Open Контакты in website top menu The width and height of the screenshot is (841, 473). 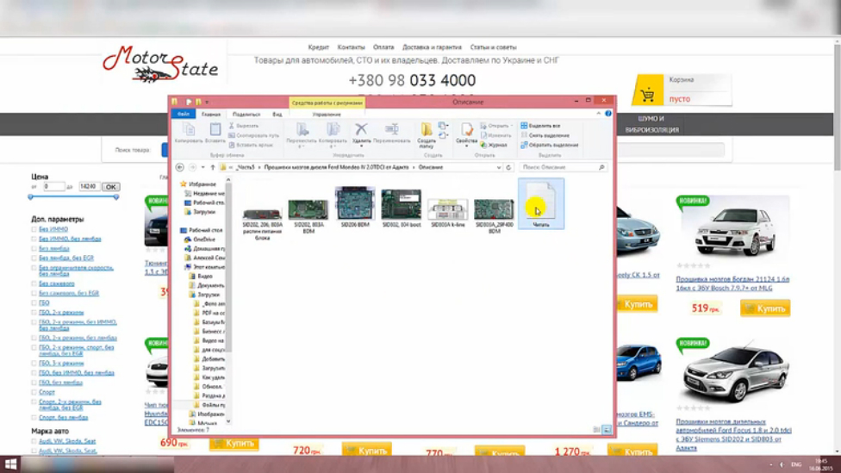click(351, 47)
